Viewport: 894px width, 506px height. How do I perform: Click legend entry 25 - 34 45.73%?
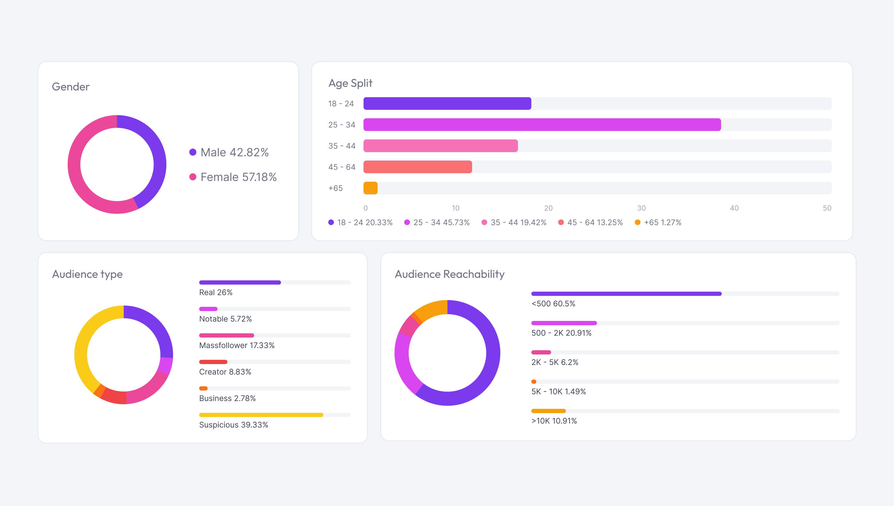pyautogui.click(x=437, y=222)
